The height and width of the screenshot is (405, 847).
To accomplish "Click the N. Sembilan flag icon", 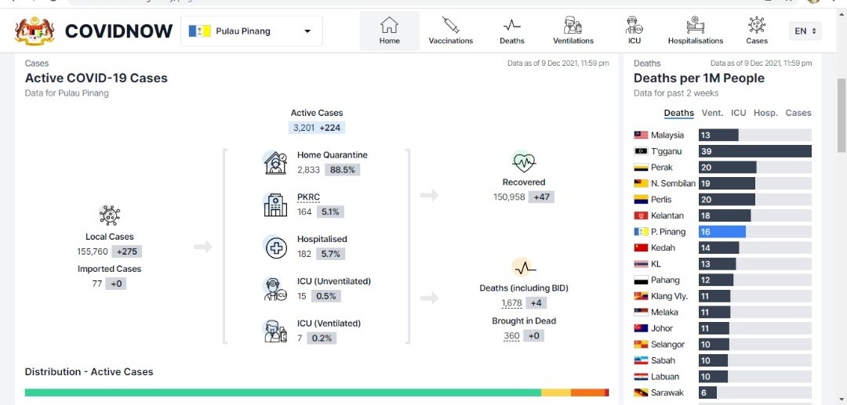I will tap(641, 183).
